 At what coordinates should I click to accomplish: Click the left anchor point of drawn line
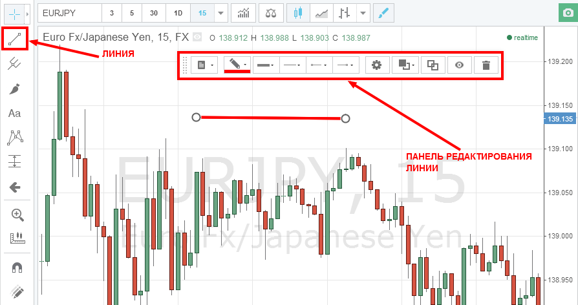click(x=197, y=117)
